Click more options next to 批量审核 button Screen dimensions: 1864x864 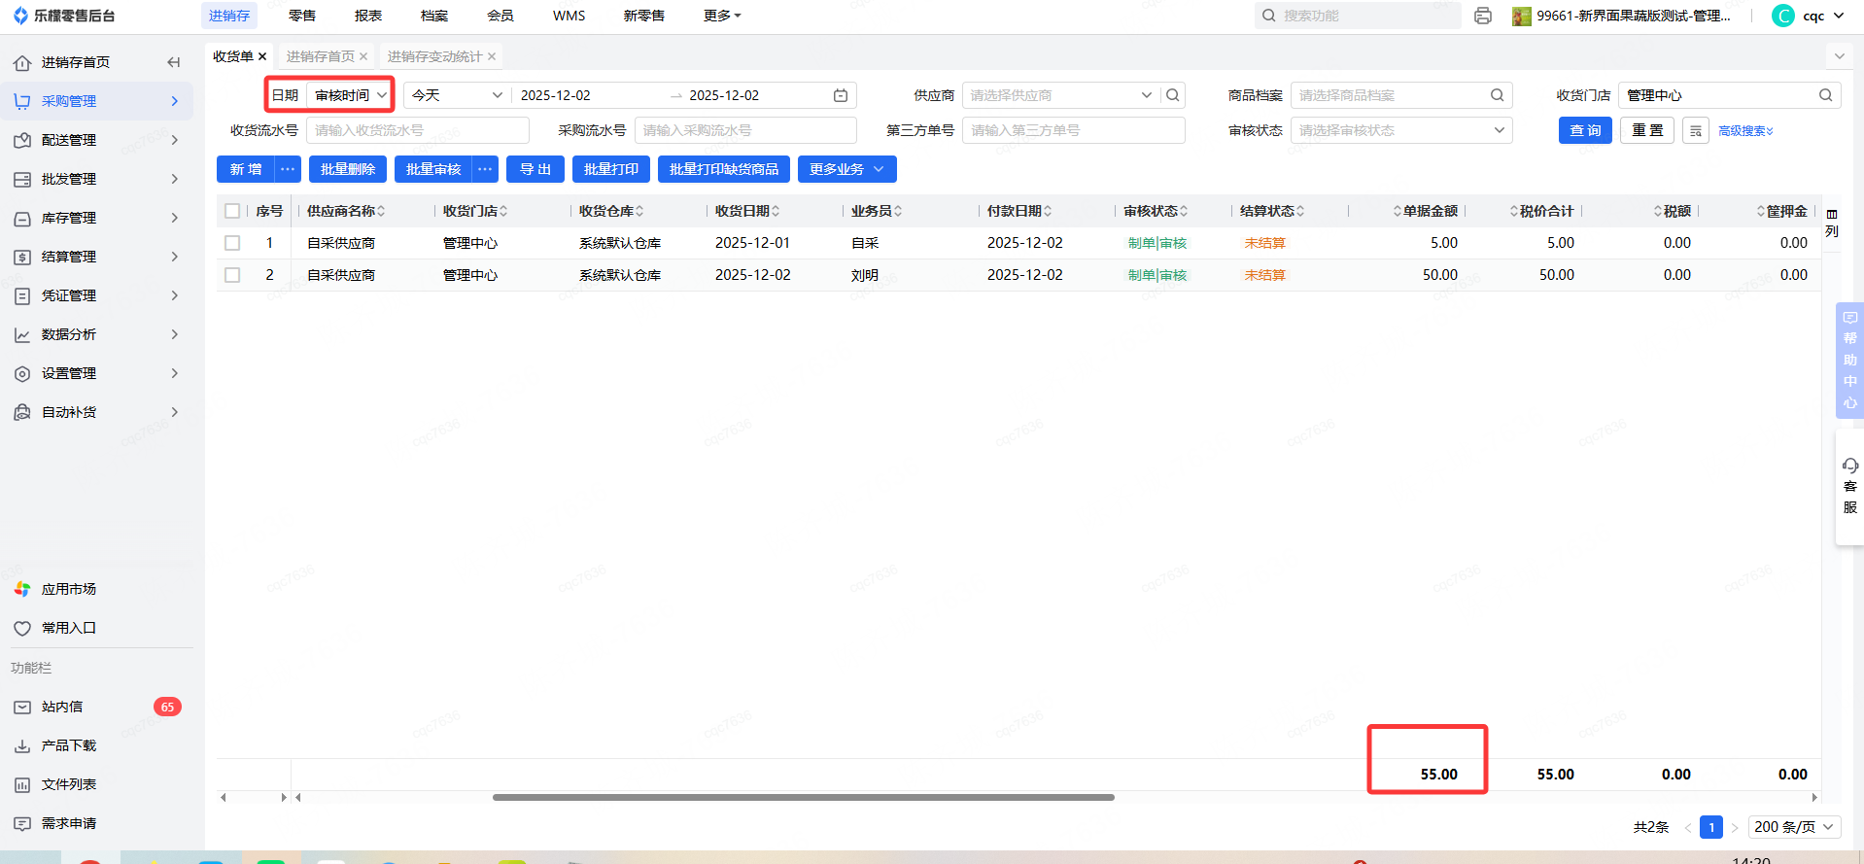[485, 169]
